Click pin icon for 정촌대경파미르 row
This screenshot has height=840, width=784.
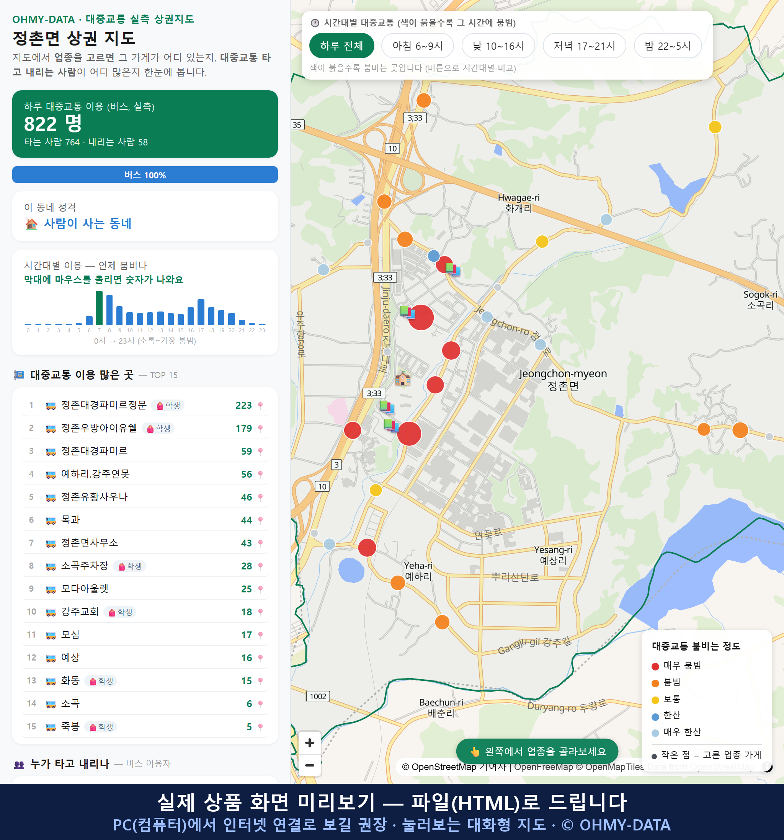click(260, 451)
